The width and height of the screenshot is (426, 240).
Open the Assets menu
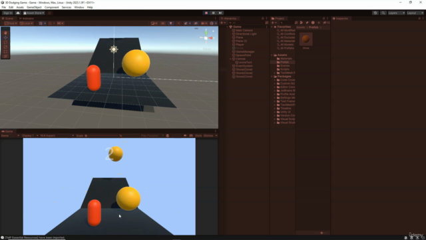pyautogui.click(x=20, y=7)
